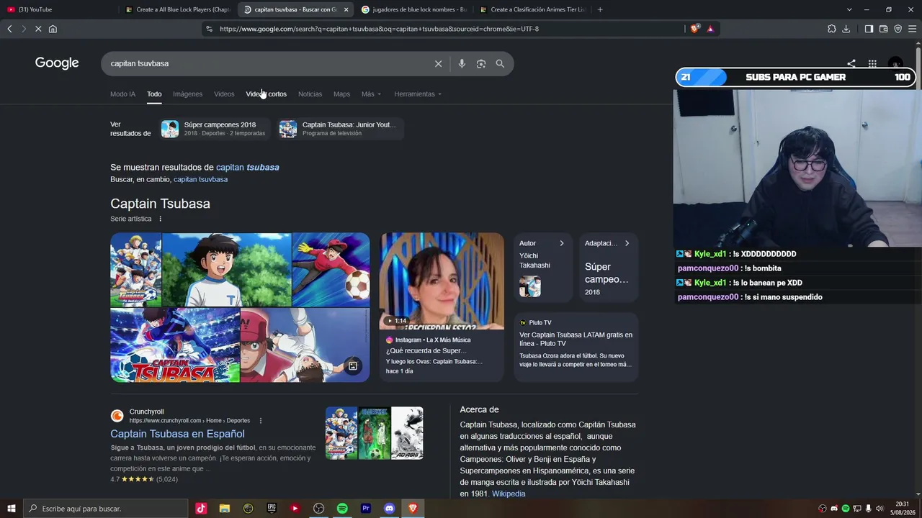
Task: Show browser downloads
Action: pos(846,29)
